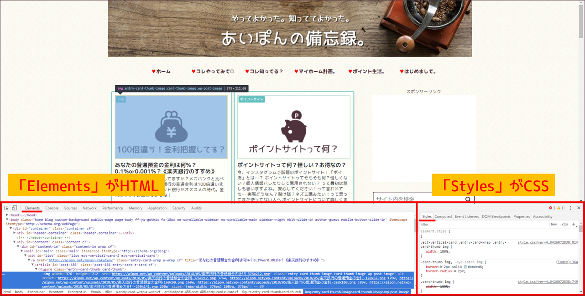Open the Sources tab

(70, 208)
